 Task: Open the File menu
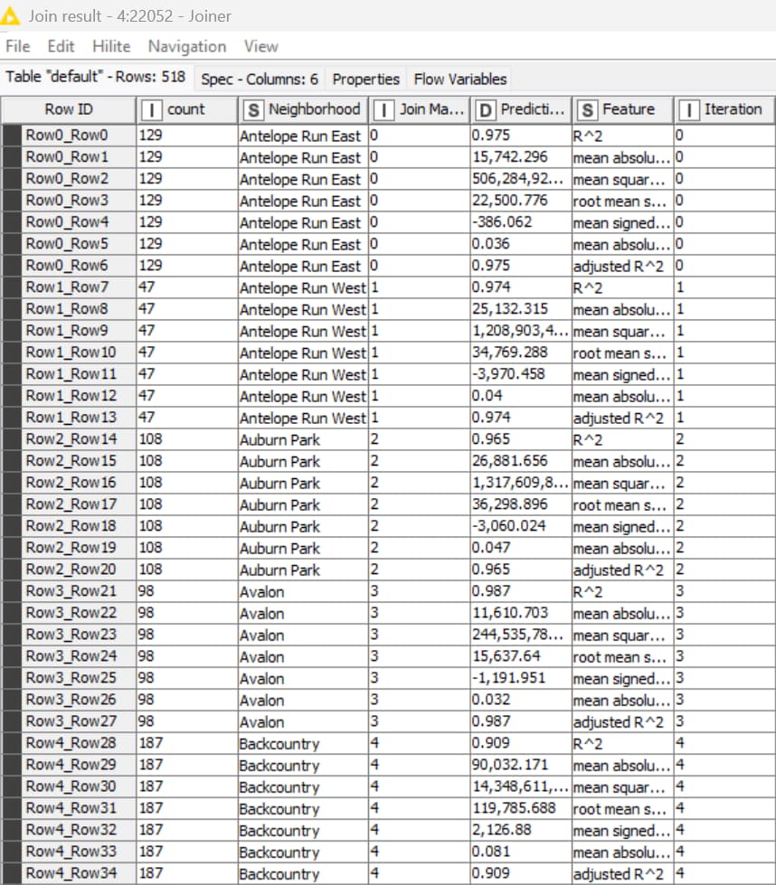[x=17, y=46]
